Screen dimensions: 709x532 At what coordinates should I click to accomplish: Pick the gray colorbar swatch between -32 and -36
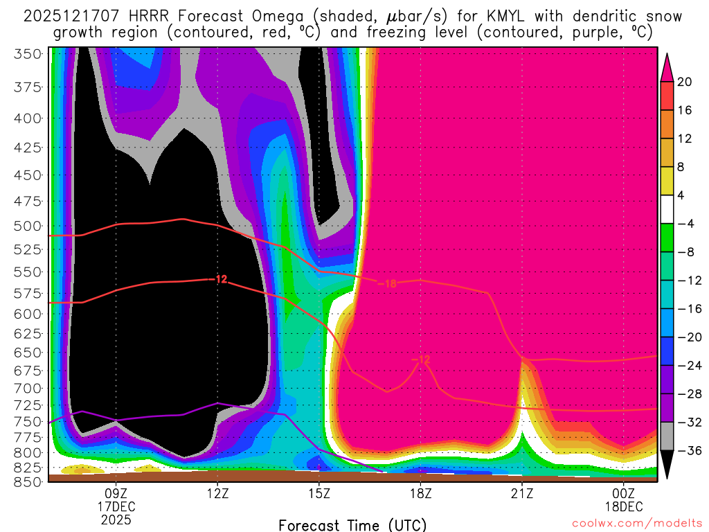667,436
